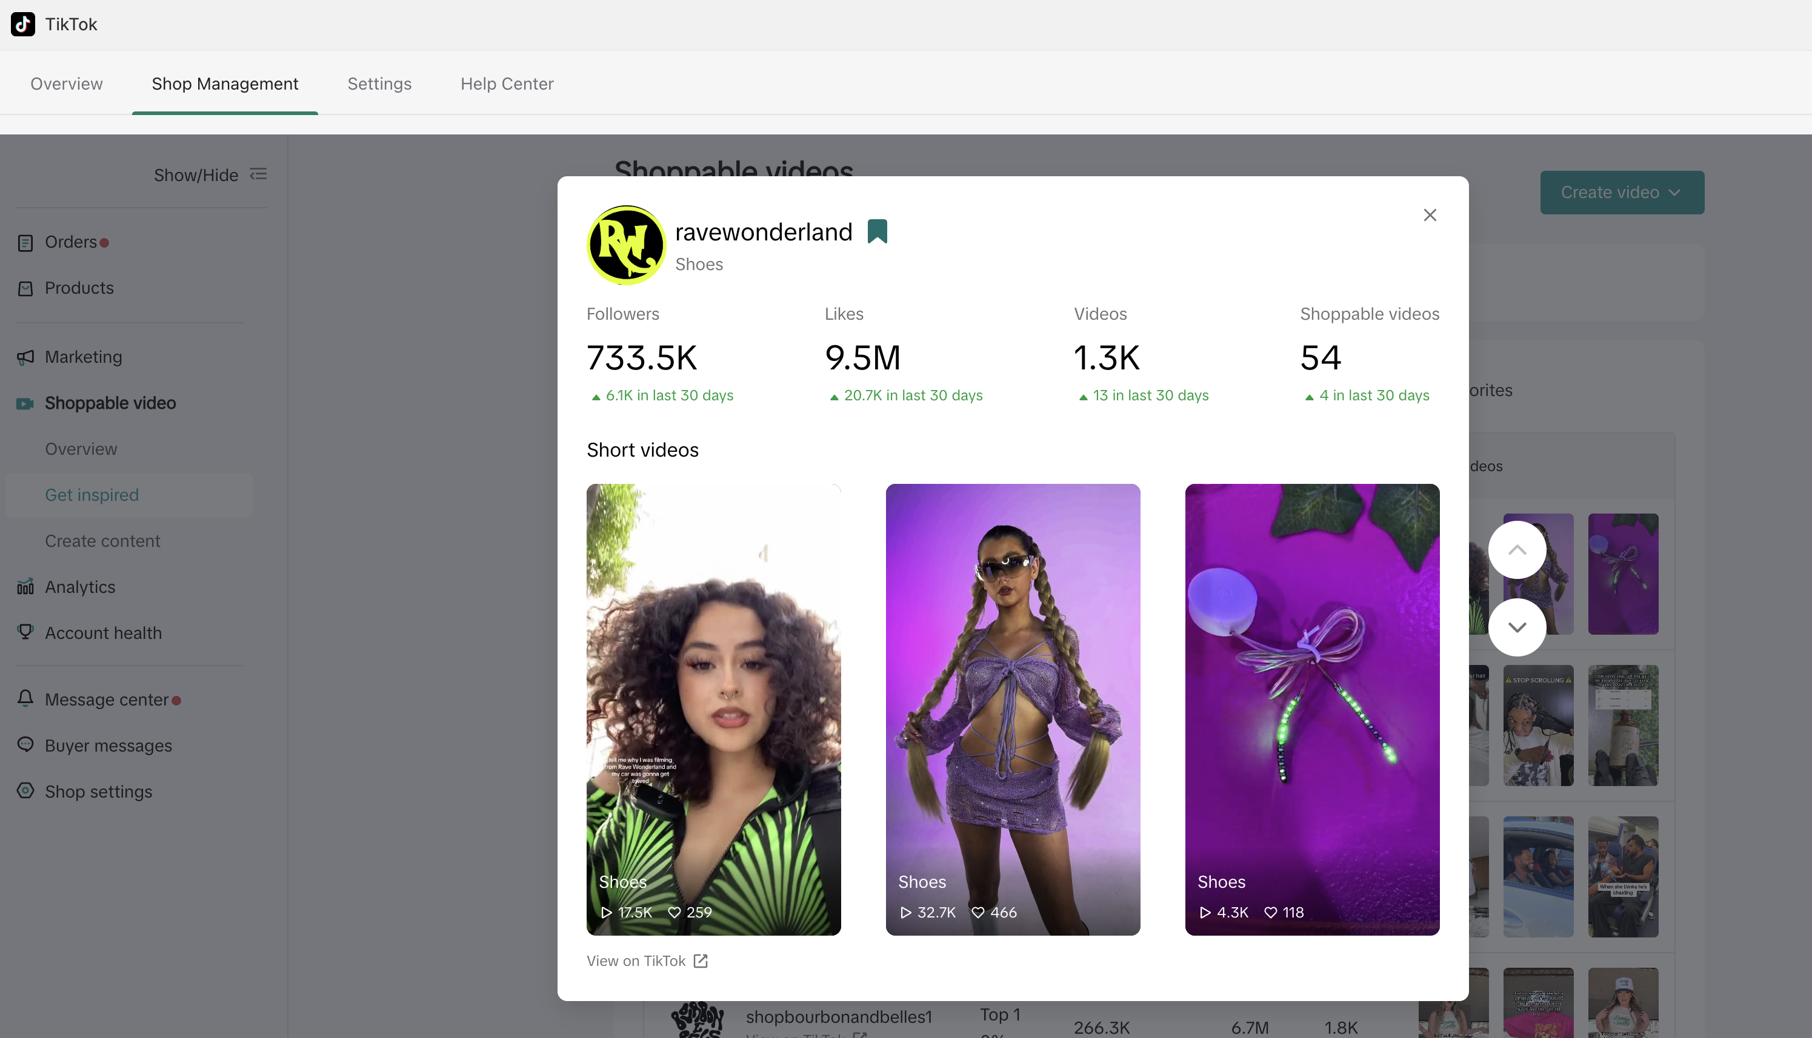Click the down chevron navigation button
1812x1038 pixels.
1517,627
